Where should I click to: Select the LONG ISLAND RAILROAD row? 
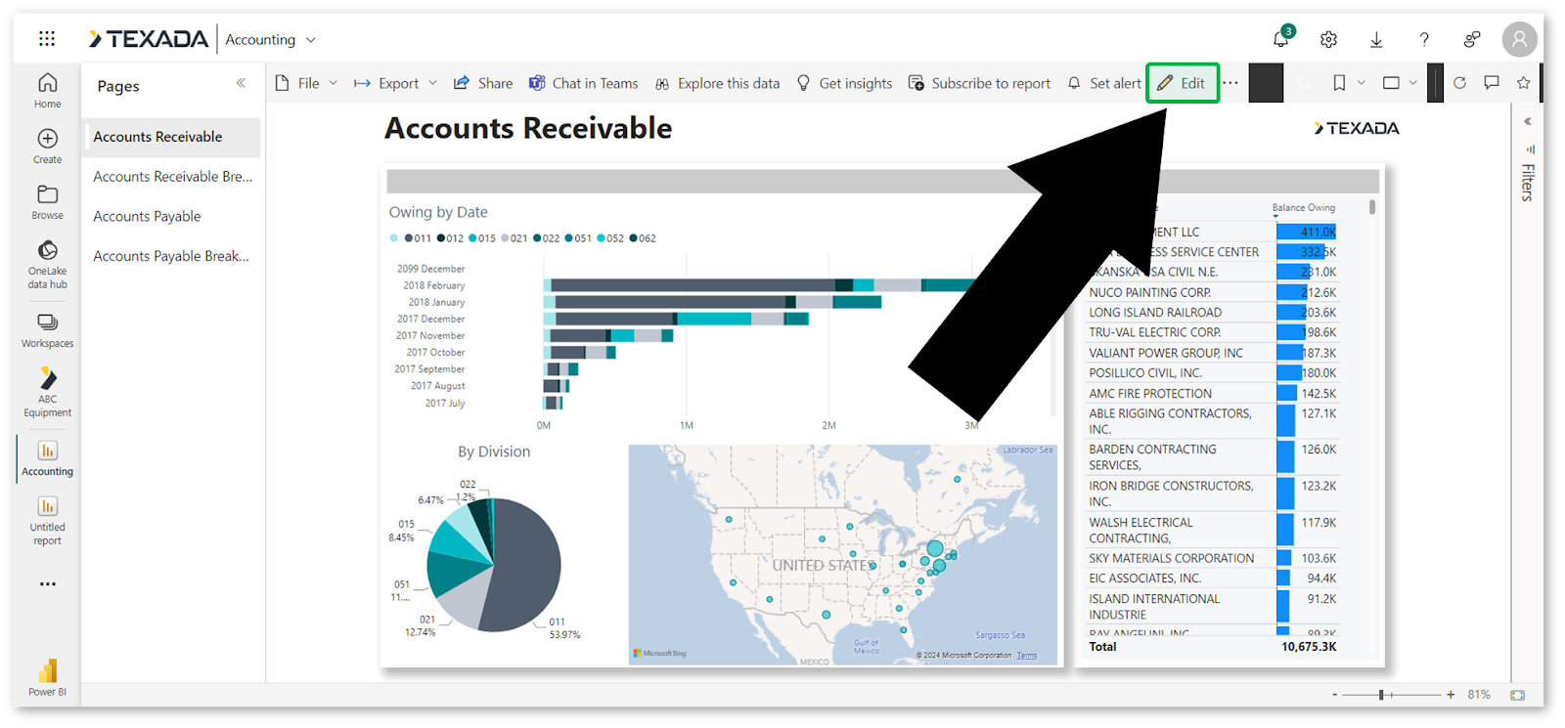click(1212, 313)
